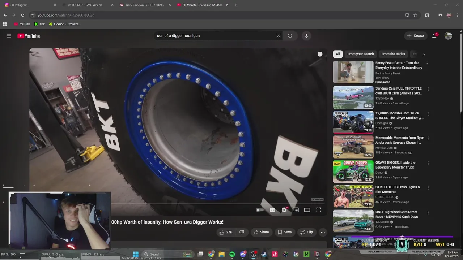Open ONLY Big Wheel Cars thumbnail

click(x=353, y=221)
